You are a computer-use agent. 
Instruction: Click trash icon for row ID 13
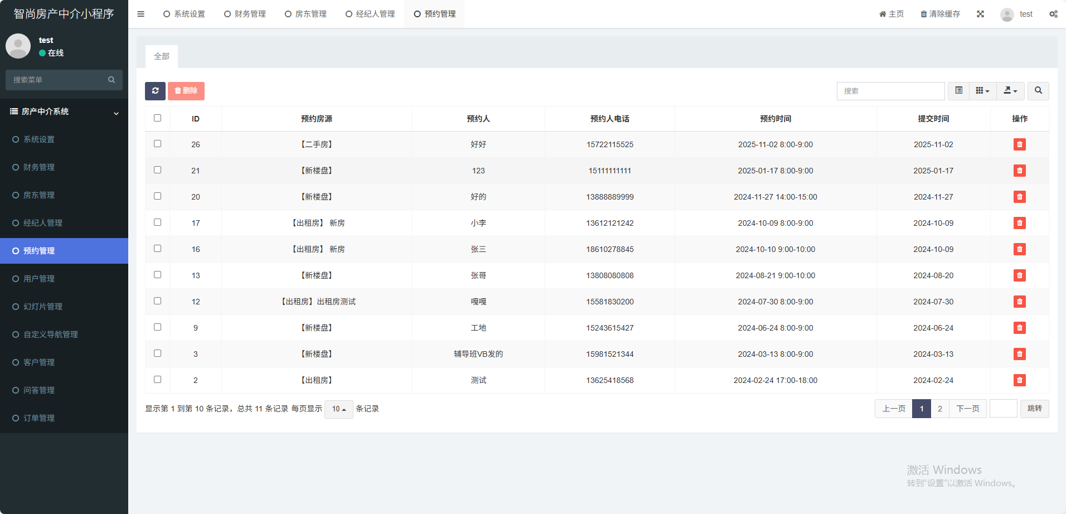click(x=1019, y=275)
